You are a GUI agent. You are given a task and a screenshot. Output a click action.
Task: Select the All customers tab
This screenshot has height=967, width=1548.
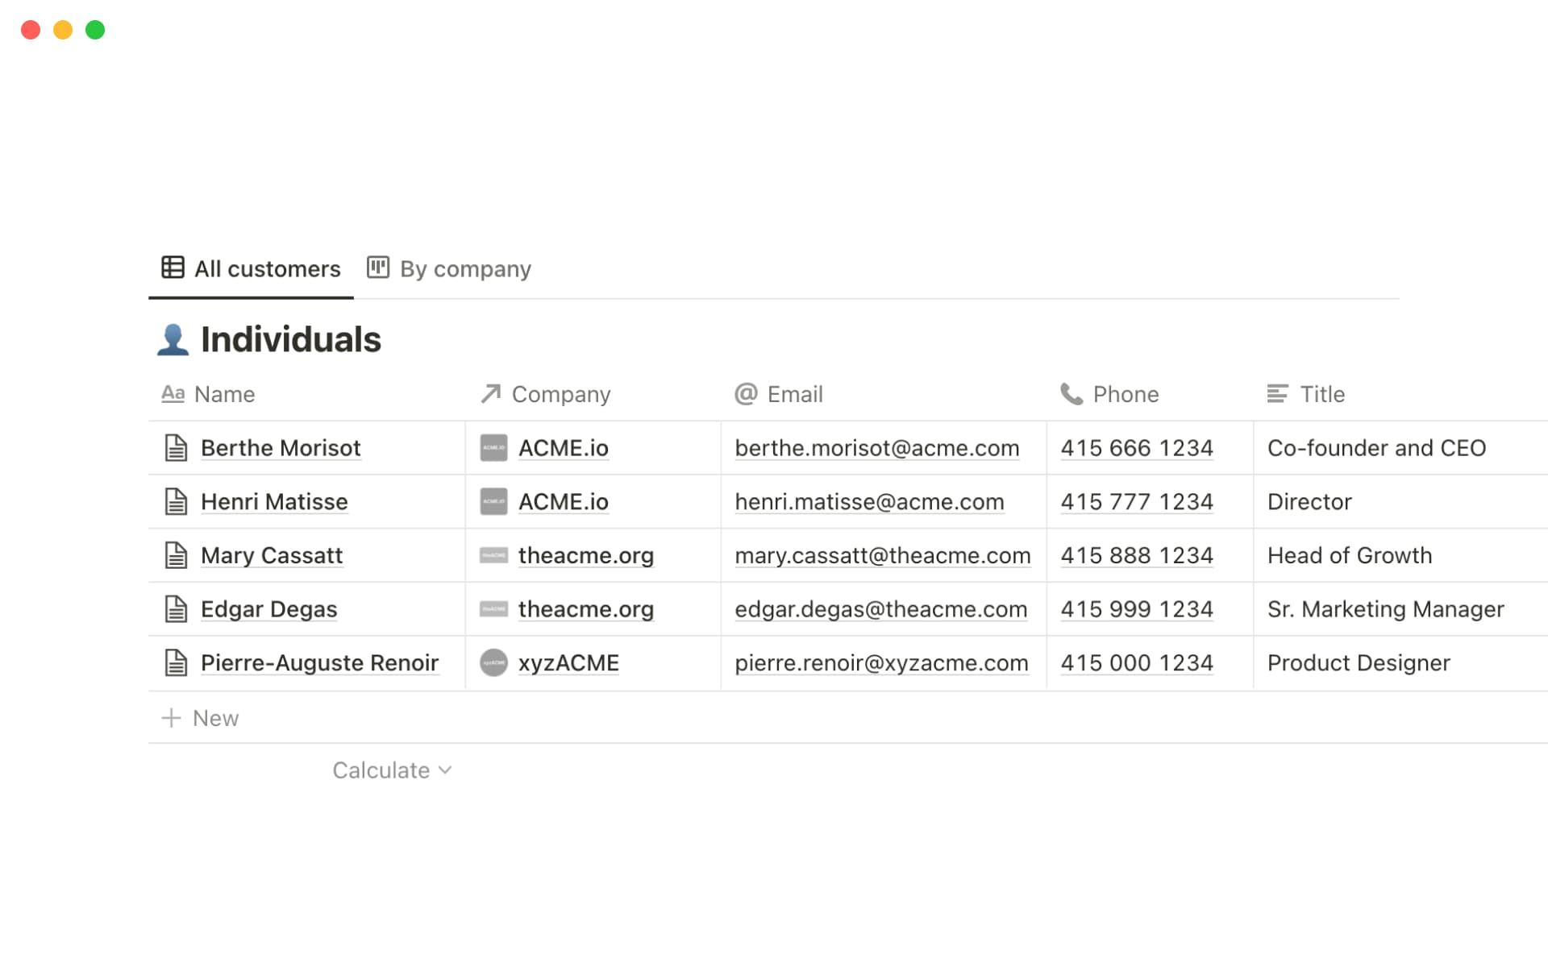click(266, 268)
